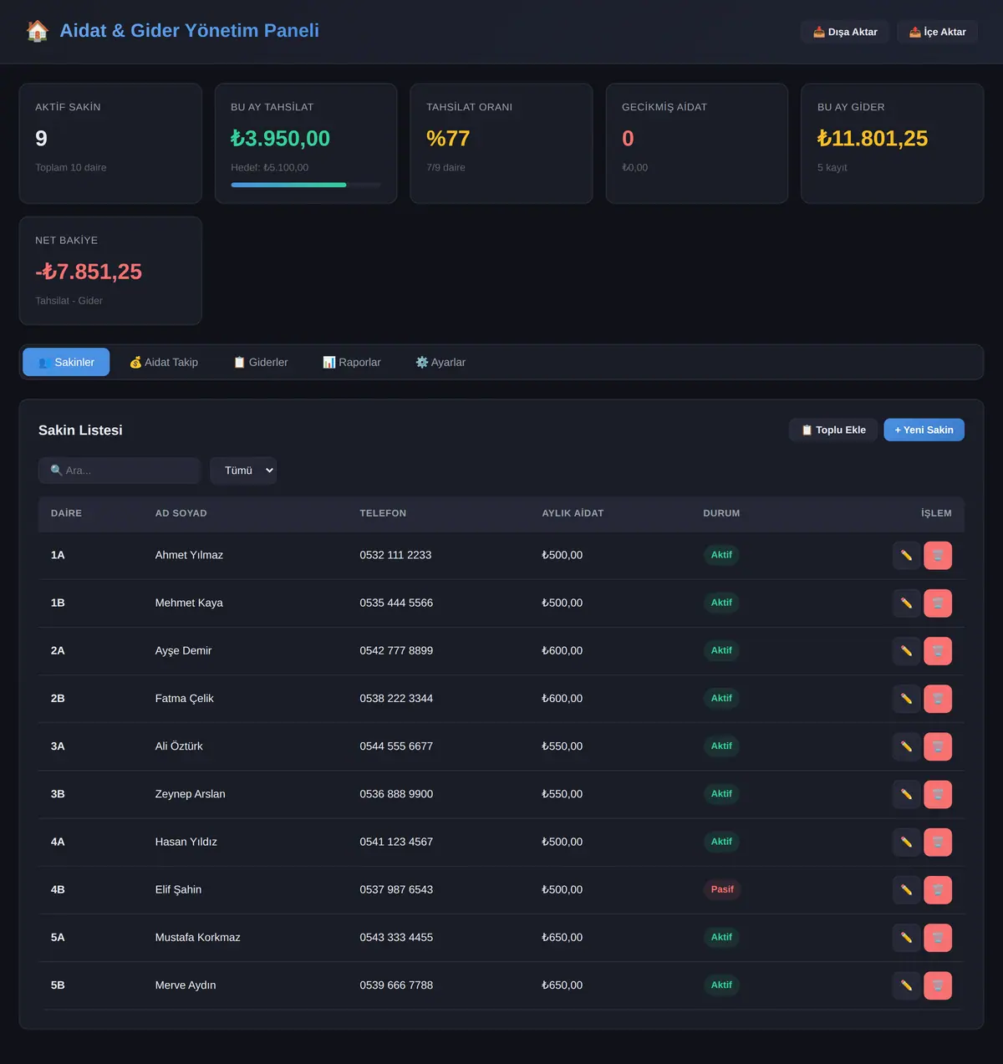Click the ₺3.950,00 collection amount
Viewport: 1003px width, 1064px height.
click(x=280, y=139)
